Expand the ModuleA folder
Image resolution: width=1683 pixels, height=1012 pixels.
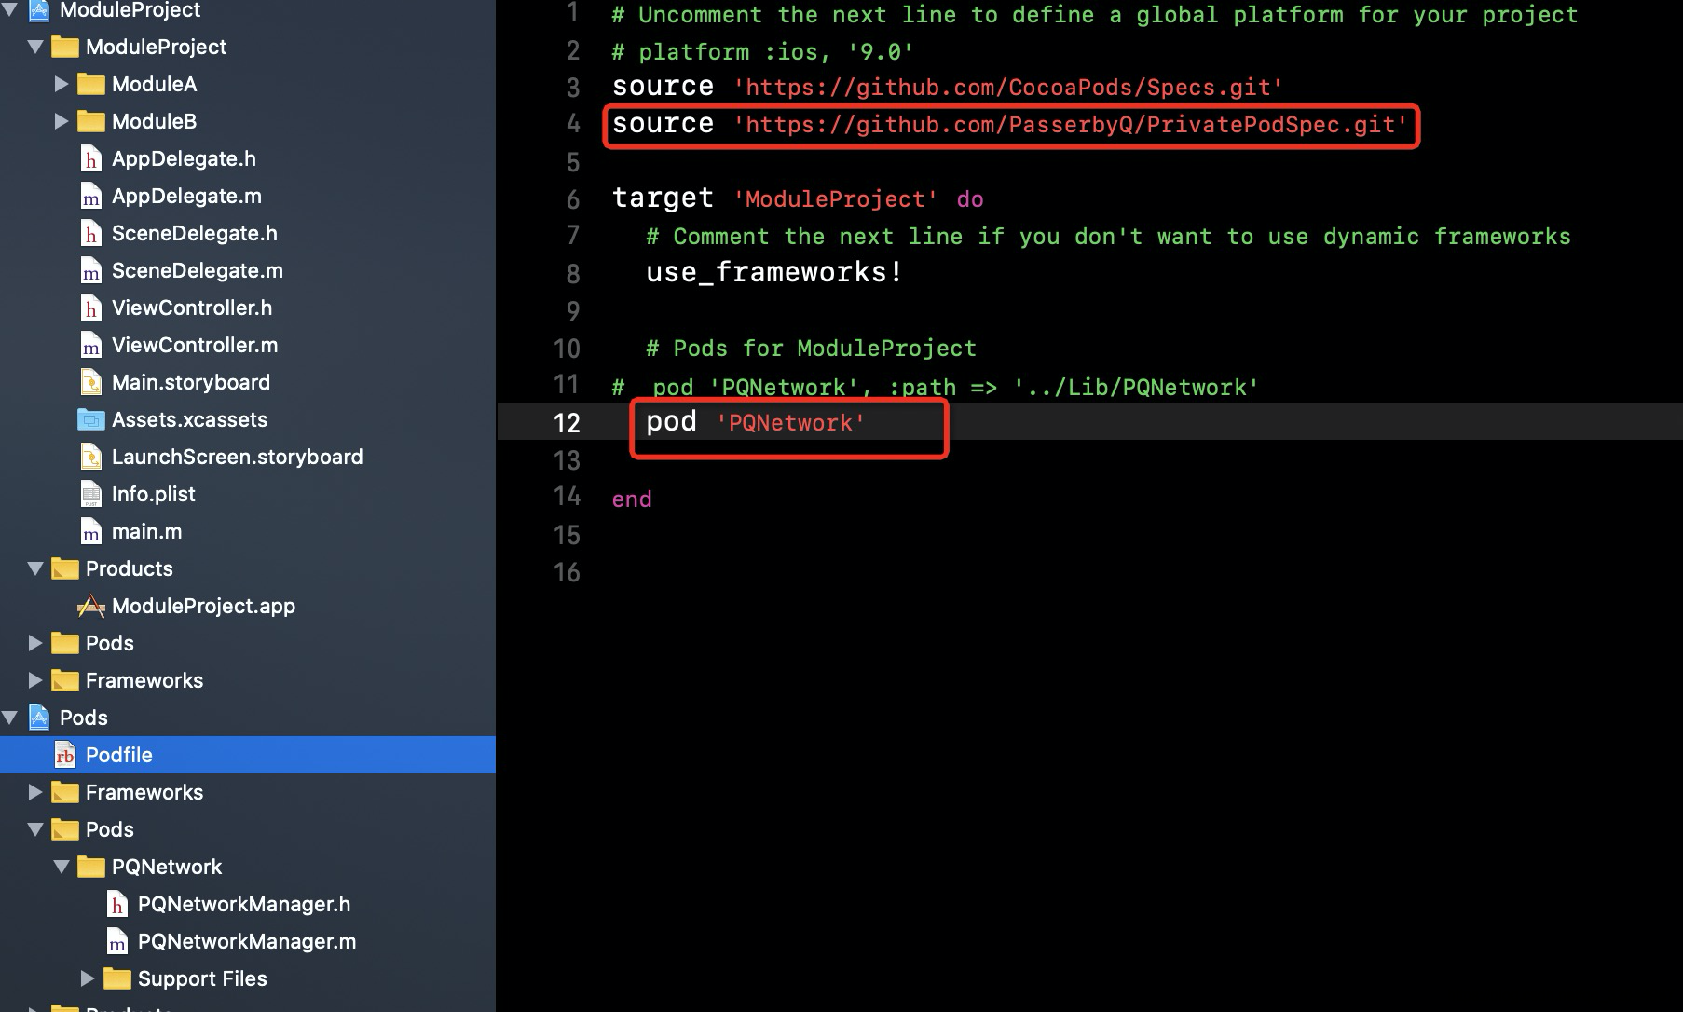(62, 84)
